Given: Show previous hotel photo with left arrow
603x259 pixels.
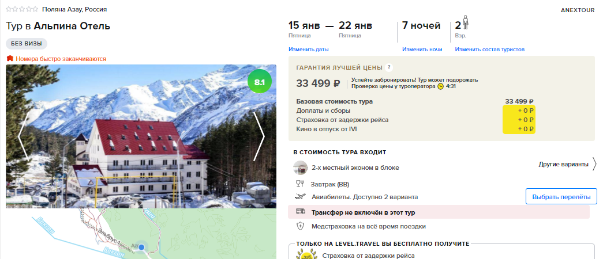Looking at the screenshot, I should pyautogui.click(x=24, y=136).
